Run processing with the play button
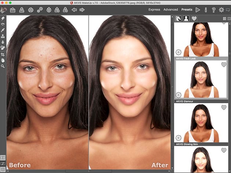The height and width of the screenshot is (173, 231). point(198,10)
